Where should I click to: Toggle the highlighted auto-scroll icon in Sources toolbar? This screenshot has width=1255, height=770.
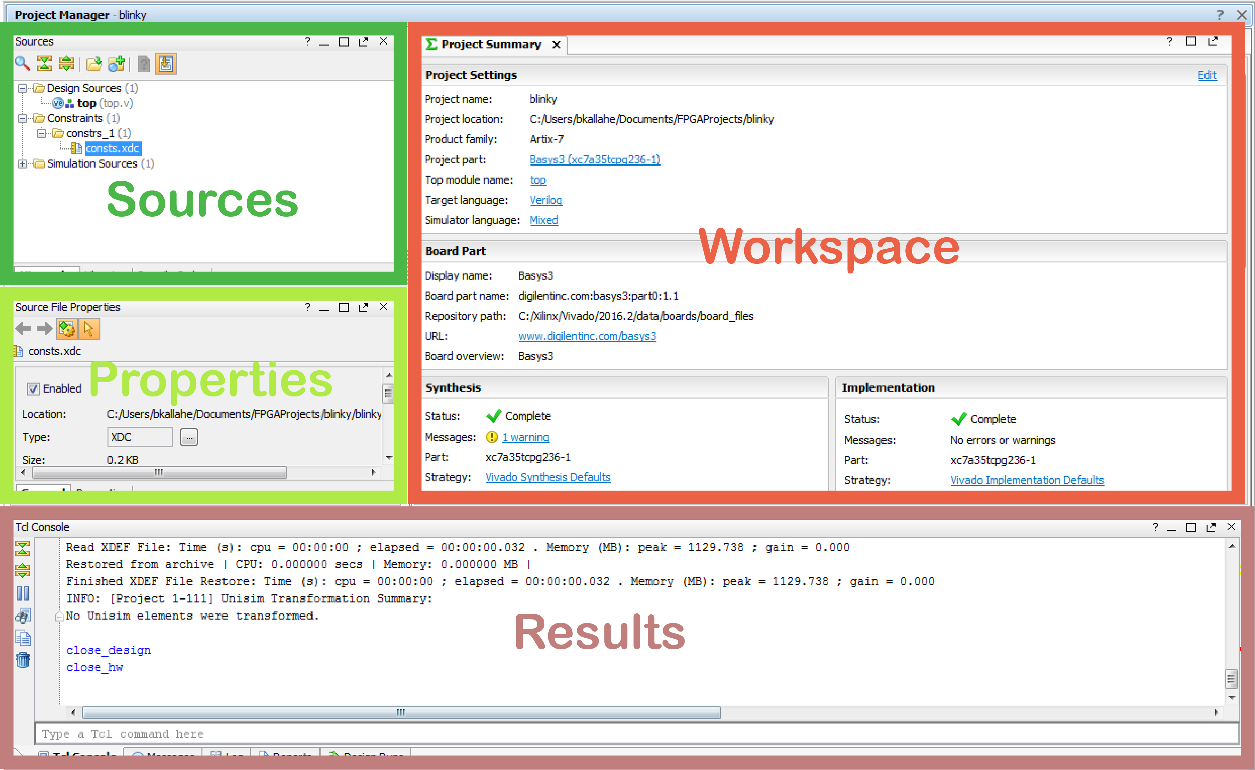(x=166, y=64)
